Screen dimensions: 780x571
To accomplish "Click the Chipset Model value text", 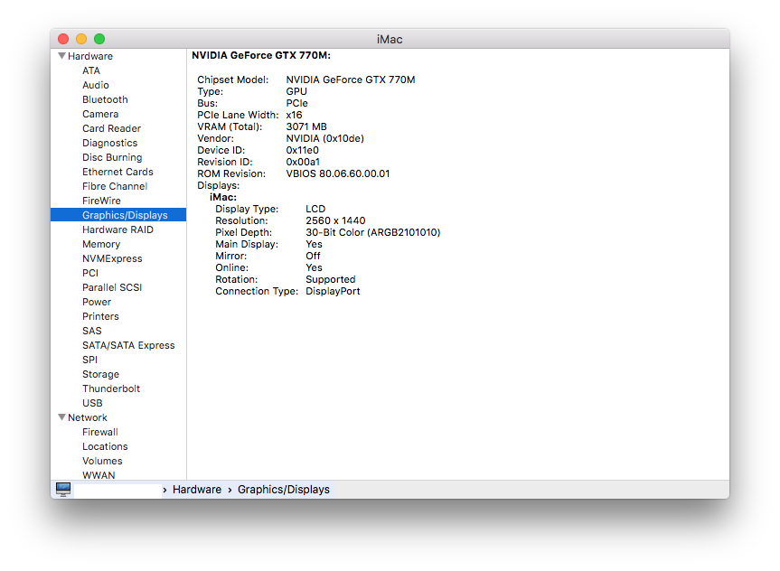I will tap(350, 80).
